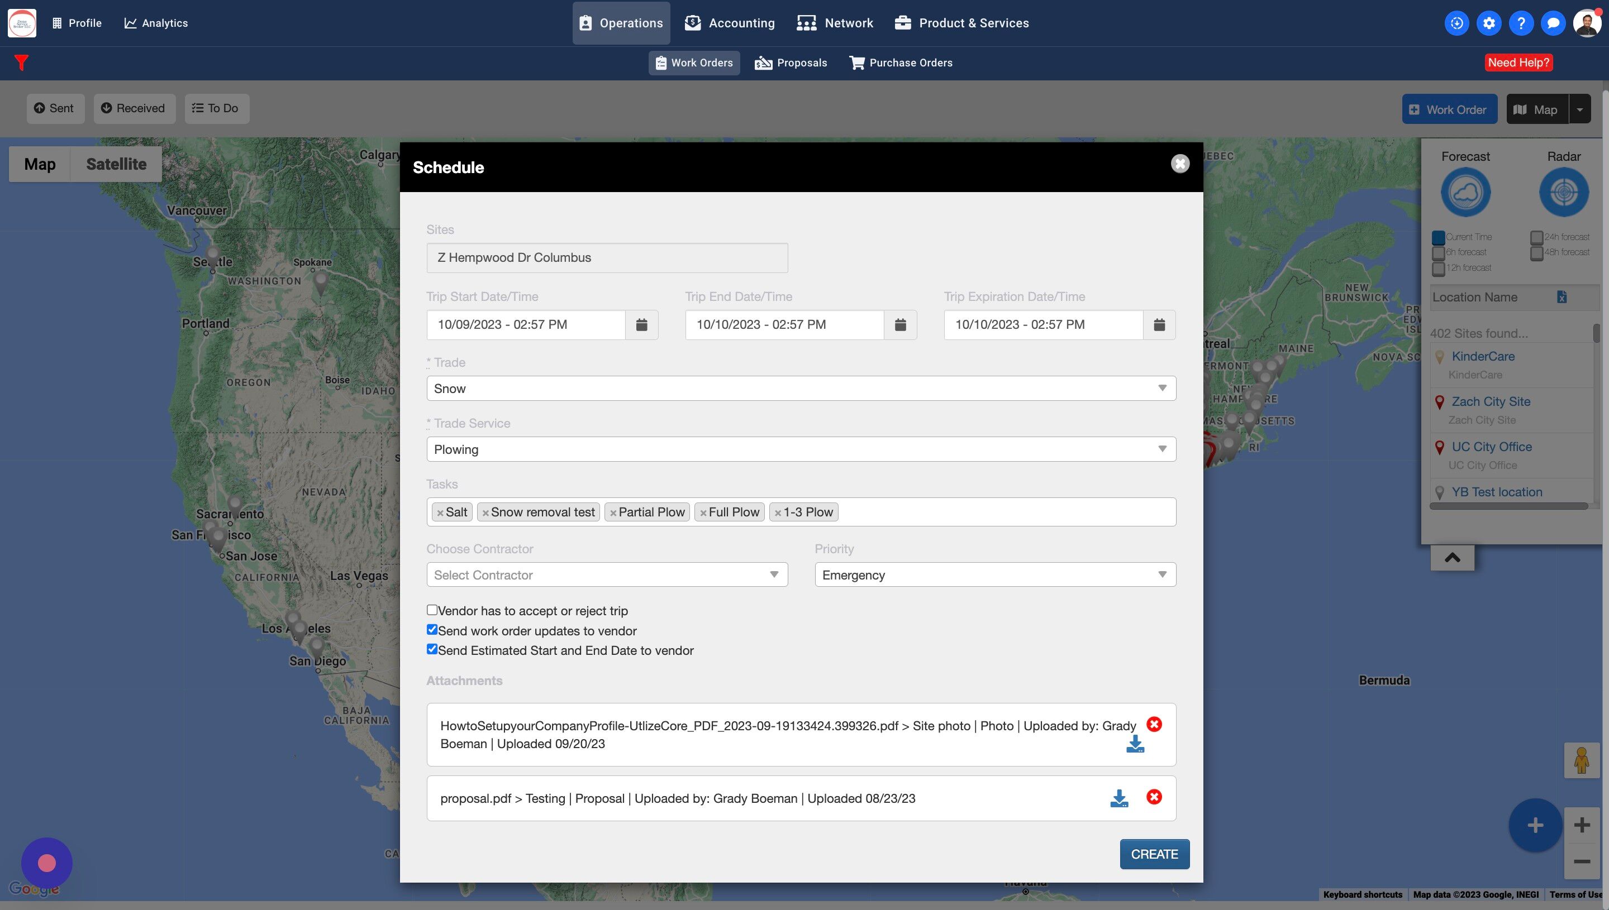This screenshot has width=1609, height=910.
Task: Switch to the Proposals tab
Action: point(791,63)
